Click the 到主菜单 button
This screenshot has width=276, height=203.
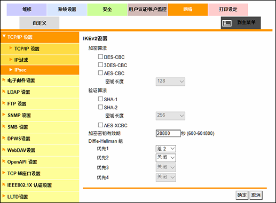click(241, 23)
